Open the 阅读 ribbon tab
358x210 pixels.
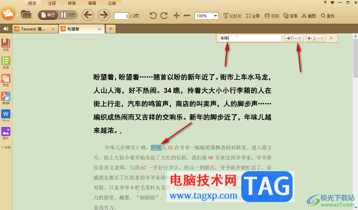pyautogui.click(x=32, y=3)
